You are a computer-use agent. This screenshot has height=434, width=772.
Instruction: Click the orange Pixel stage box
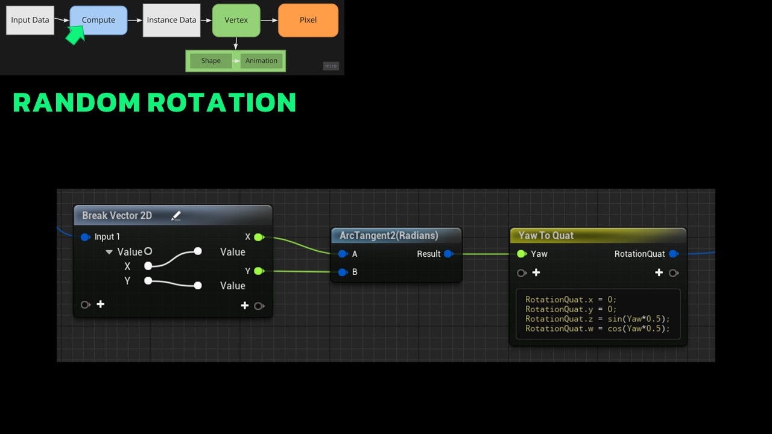click(308, 20)
